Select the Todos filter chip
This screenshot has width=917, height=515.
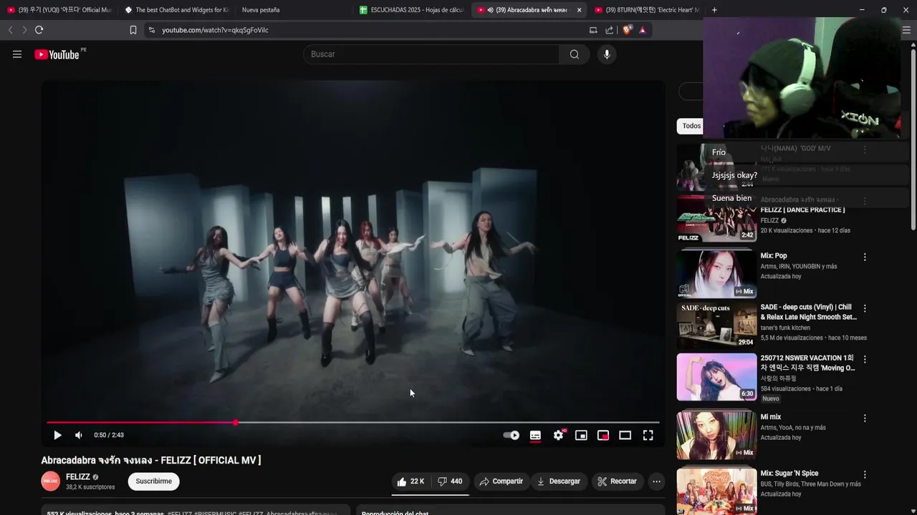tap(690, 126)
